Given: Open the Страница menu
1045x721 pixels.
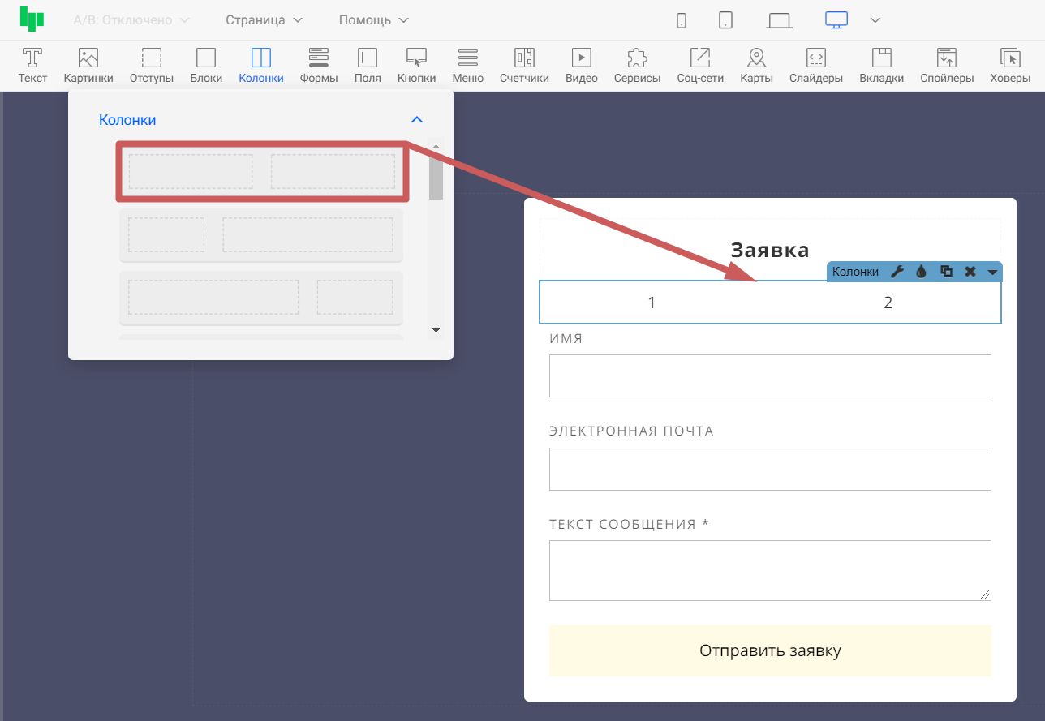Looking at the screenshot, I should tap(264, 20).
